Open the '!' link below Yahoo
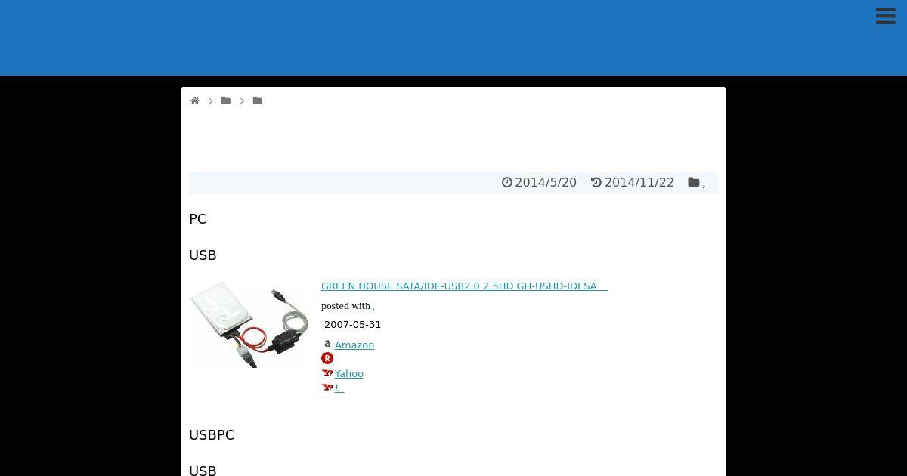Viewport: 907px width, 476px height. coord(339,388)
